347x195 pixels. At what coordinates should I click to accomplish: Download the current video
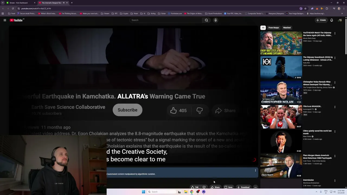click(x=243, y=187)
